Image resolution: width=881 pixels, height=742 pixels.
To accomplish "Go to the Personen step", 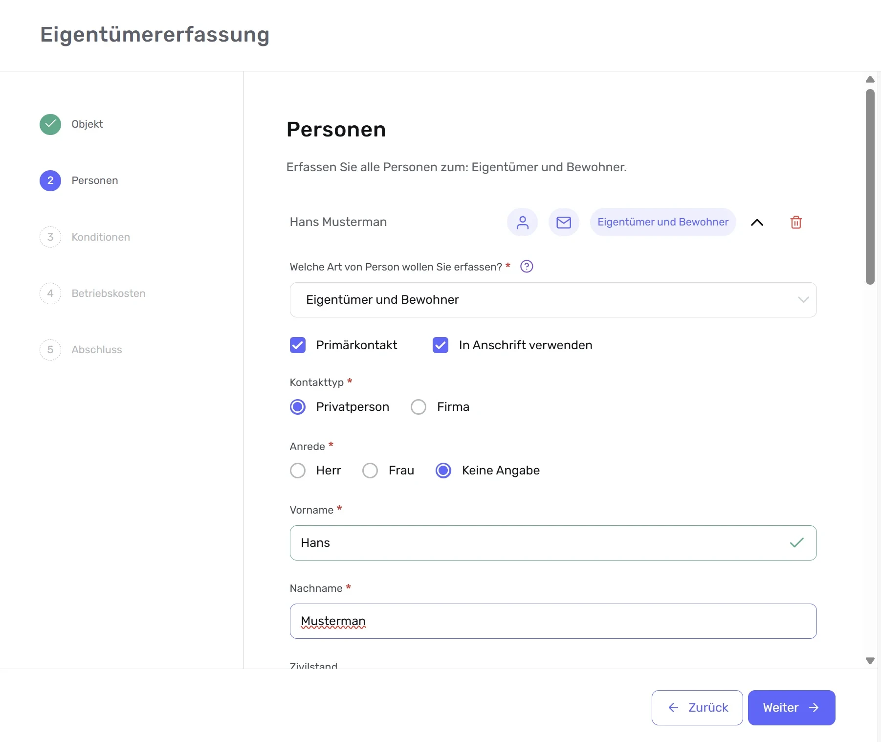I will coord(79,180).
